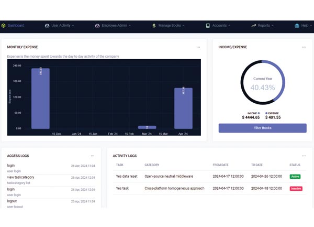Open Activity Logs card options ellipsis

coord(304,156)
